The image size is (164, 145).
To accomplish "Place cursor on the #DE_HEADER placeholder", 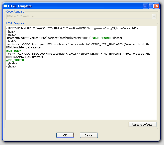I will click(102, 38).
